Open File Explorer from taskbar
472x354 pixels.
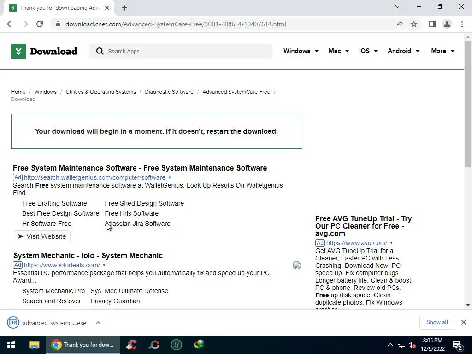(34, 345)
